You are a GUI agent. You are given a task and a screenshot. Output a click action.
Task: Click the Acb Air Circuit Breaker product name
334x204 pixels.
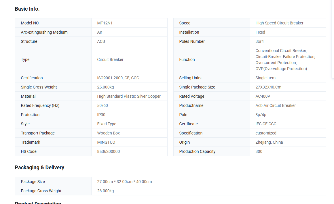click(276, 105)
